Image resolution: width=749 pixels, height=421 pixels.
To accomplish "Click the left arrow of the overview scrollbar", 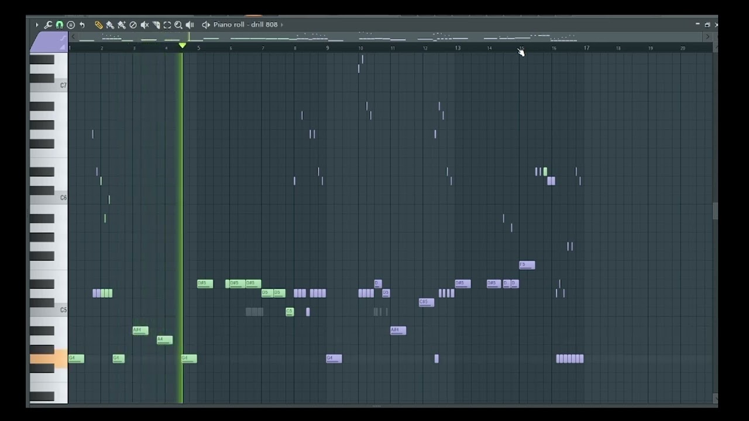I will 73,37.
